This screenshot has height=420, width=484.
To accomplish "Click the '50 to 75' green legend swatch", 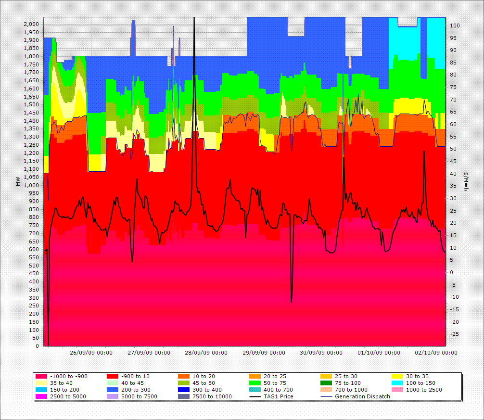I will point(255,383).
